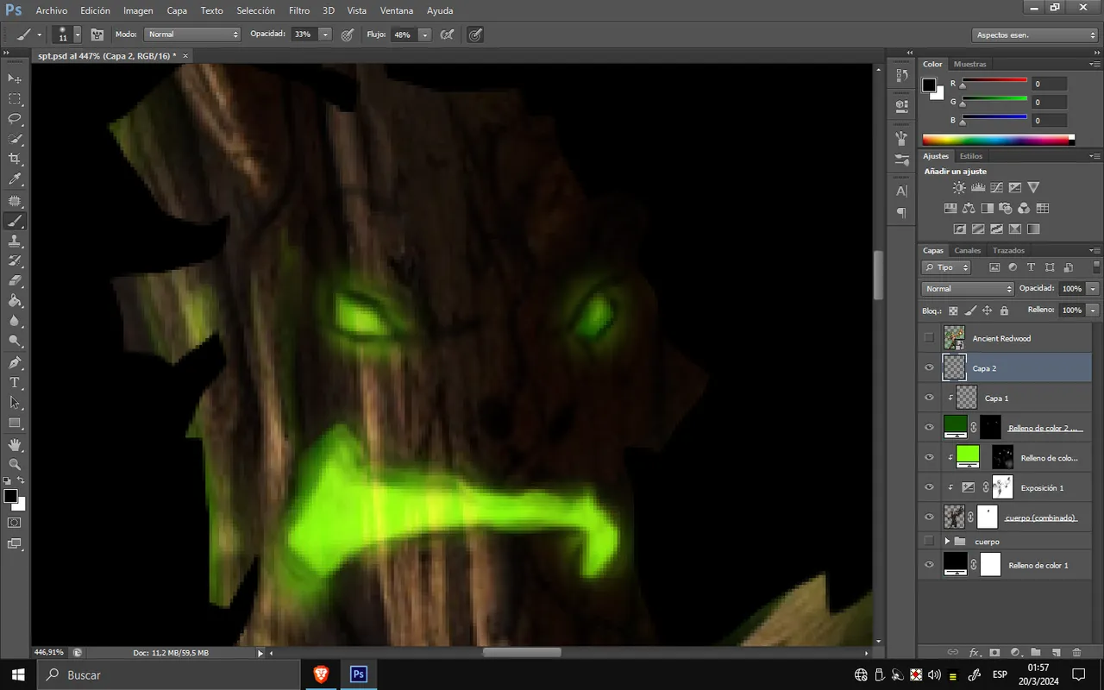
Task: Select the Paint Bucket tool
Action: pyautogui.click(x=15, y=301)
